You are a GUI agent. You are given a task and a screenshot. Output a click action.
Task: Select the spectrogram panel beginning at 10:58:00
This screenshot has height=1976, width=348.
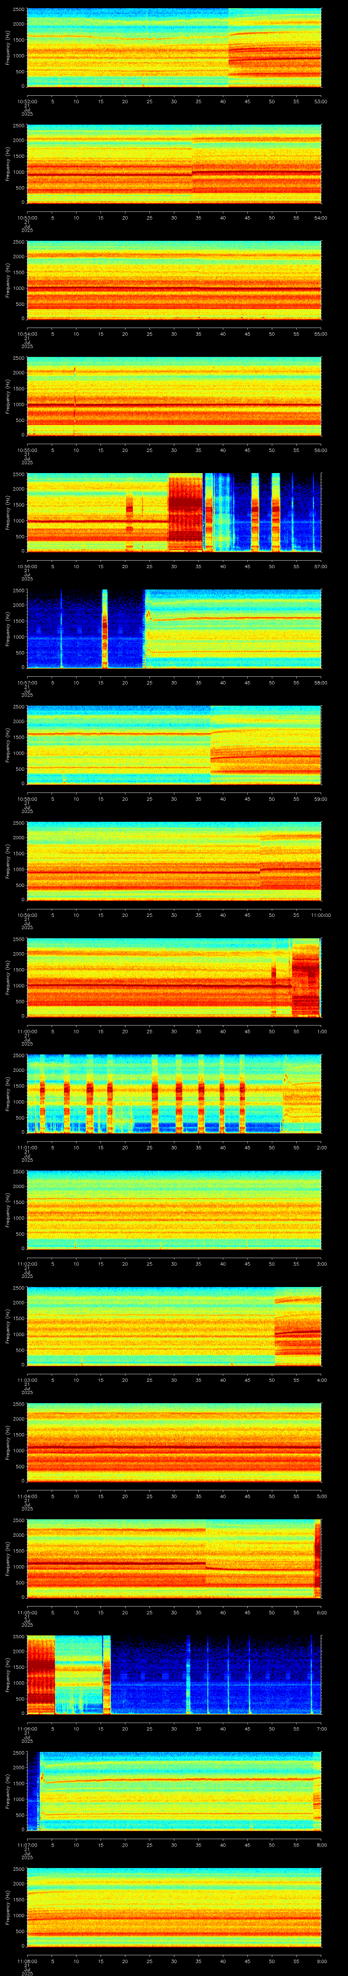click(174, 745)
